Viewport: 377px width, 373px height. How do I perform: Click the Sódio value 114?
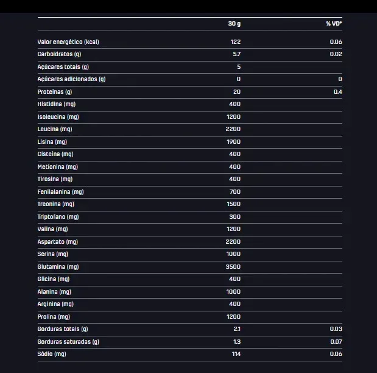point(236,354)
